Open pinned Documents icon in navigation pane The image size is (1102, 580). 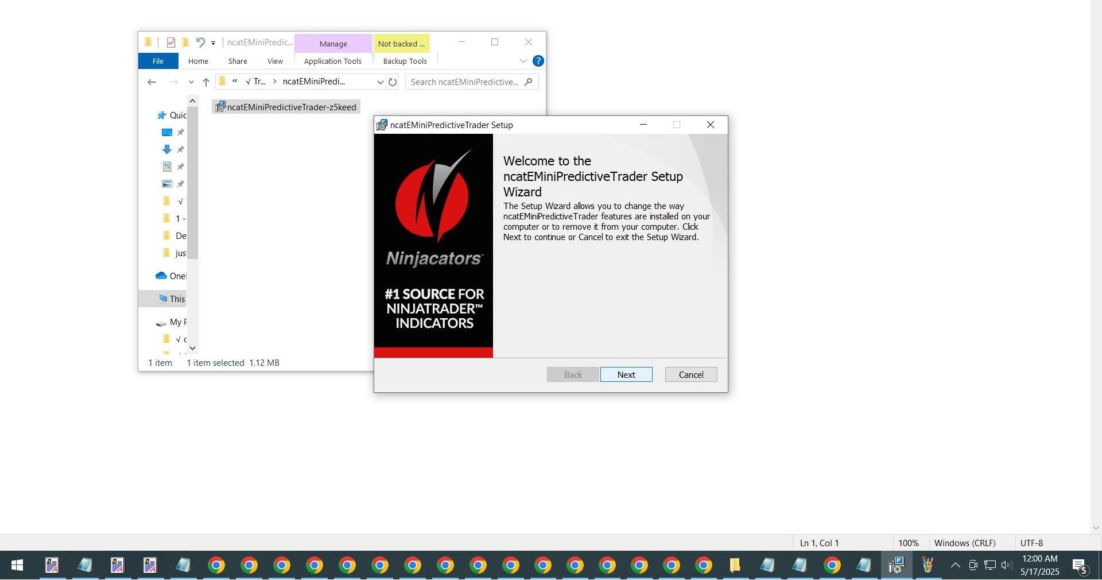click(x=167, y=167)
